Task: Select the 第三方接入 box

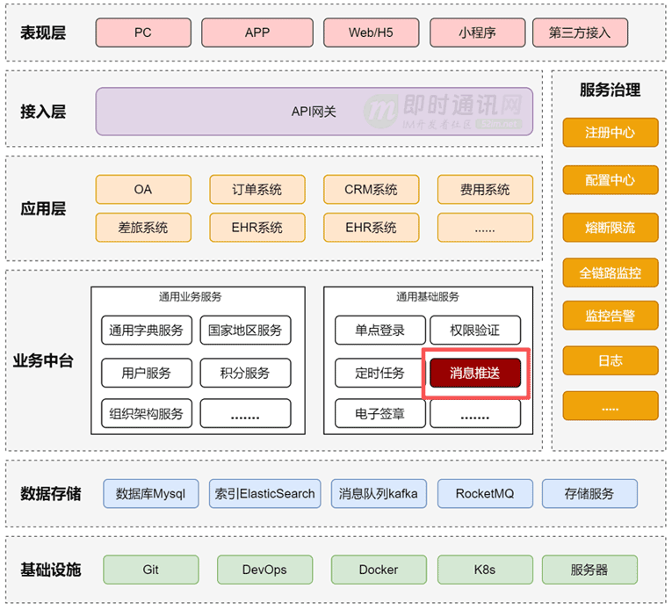Action: click(x=580, y=33)
